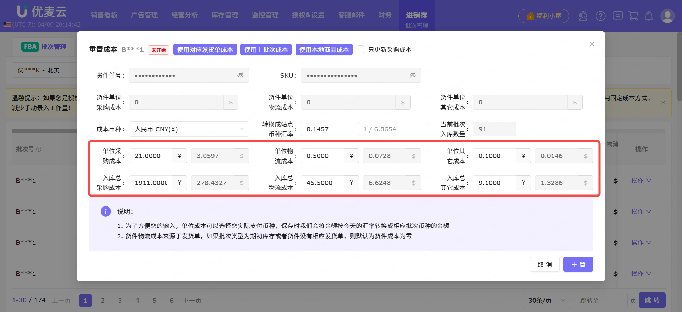Expand 操作 menu in the first batch row
This screenshot has height=312, width=682.
click(x=641, y=181)
